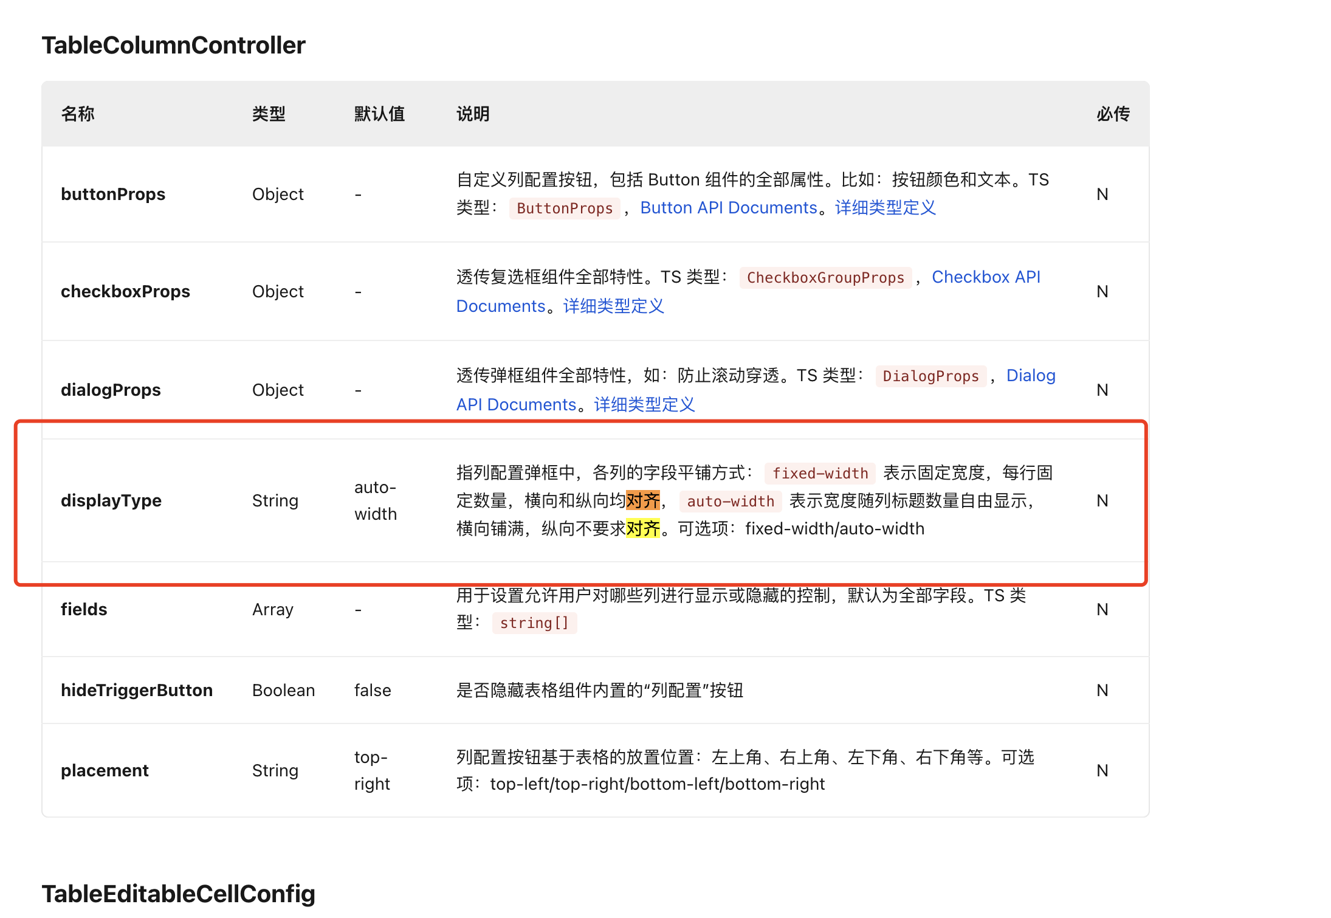This screenshot has height=918, width=1331.
Task: Select the fixed-width code tag in displayType description
Action: click(820, 473)
